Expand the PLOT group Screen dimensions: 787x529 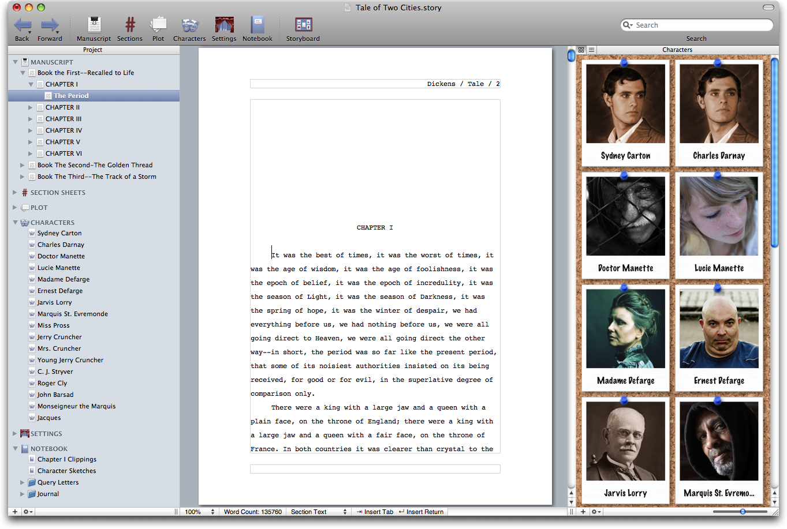15,208
